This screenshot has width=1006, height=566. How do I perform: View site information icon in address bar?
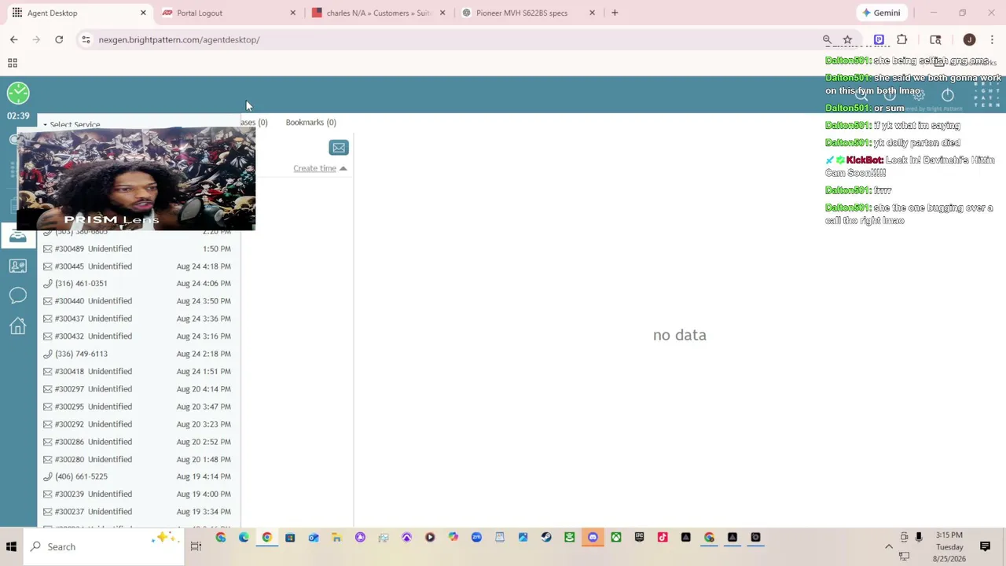(x=86, y=39)
